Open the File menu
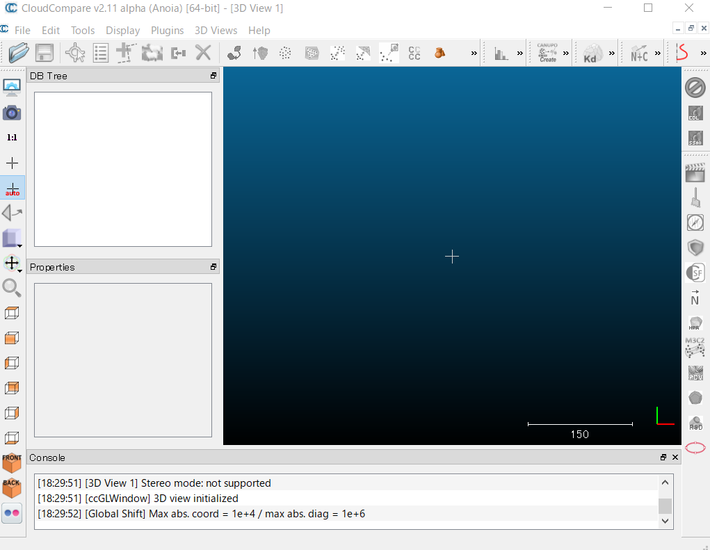710x550 pixels. pyautogui.click(x=22, y=31)
